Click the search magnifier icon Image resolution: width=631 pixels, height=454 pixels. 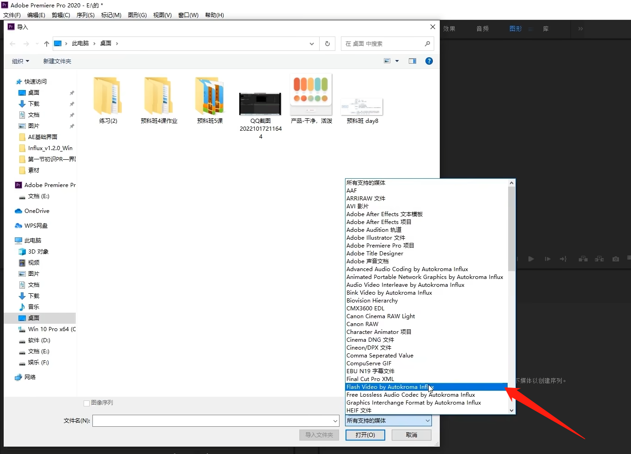427,44
